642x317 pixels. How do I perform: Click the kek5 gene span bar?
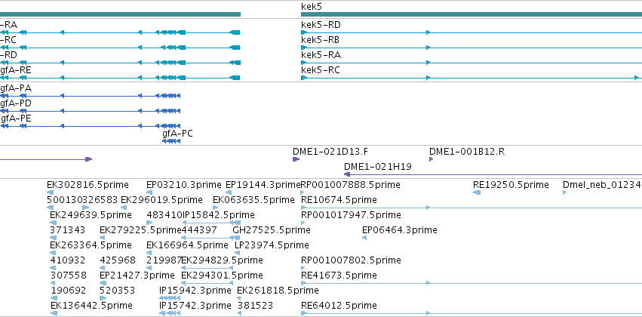(x=472, y=14)
